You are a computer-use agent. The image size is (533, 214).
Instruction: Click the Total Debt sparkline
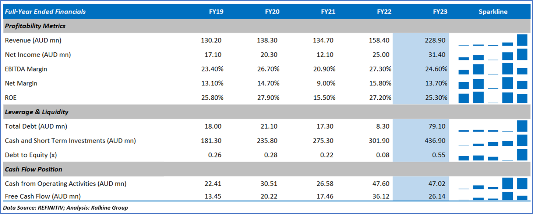(x=493, y=126)
